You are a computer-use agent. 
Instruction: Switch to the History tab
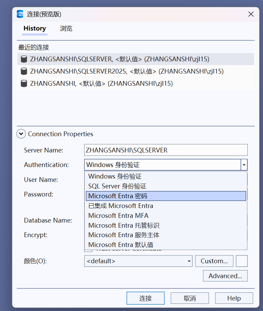[x=35, y=28]
